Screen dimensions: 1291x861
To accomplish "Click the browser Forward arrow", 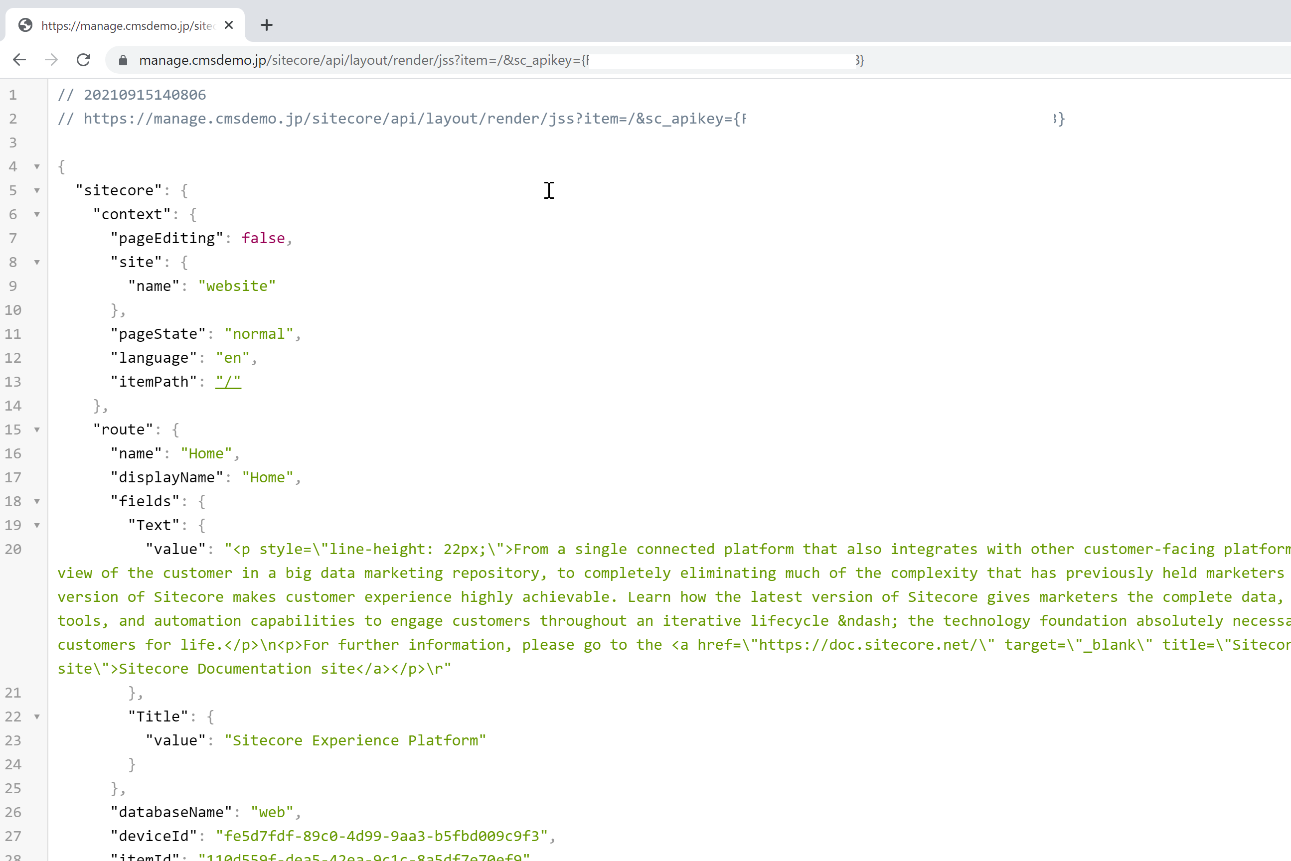I will [51, 60].
